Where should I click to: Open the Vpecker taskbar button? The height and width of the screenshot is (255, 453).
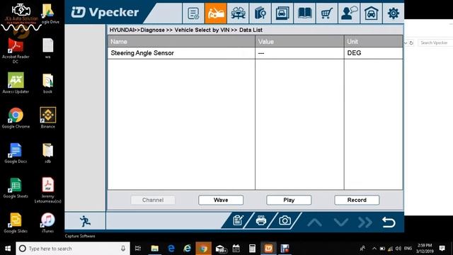pyautogui.click(x=268, y=249)
